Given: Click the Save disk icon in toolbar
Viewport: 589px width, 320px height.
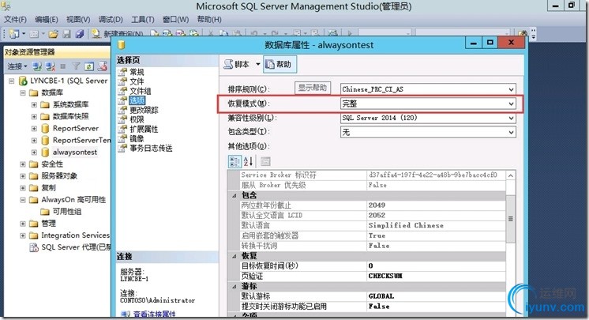Looking at the screenshot, I should click(x=67, y=34).
